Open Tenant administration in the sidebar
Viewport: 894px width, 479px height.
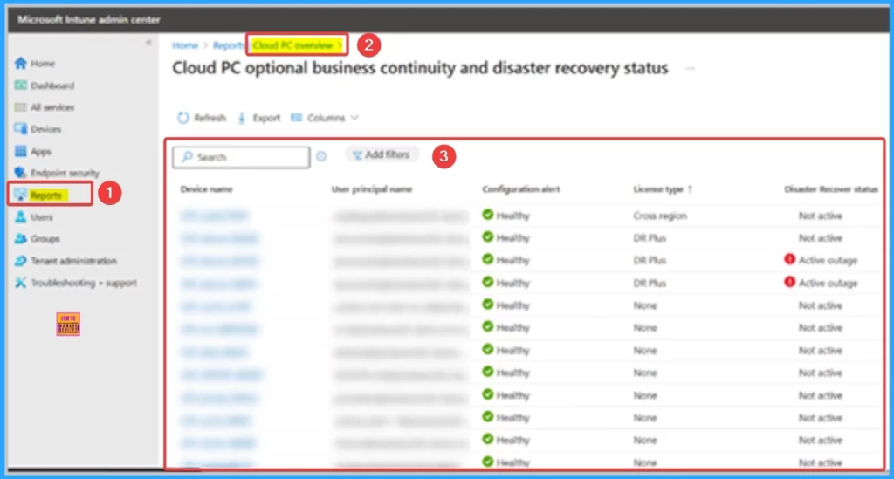pyautogui.click(x=66, y=261)
